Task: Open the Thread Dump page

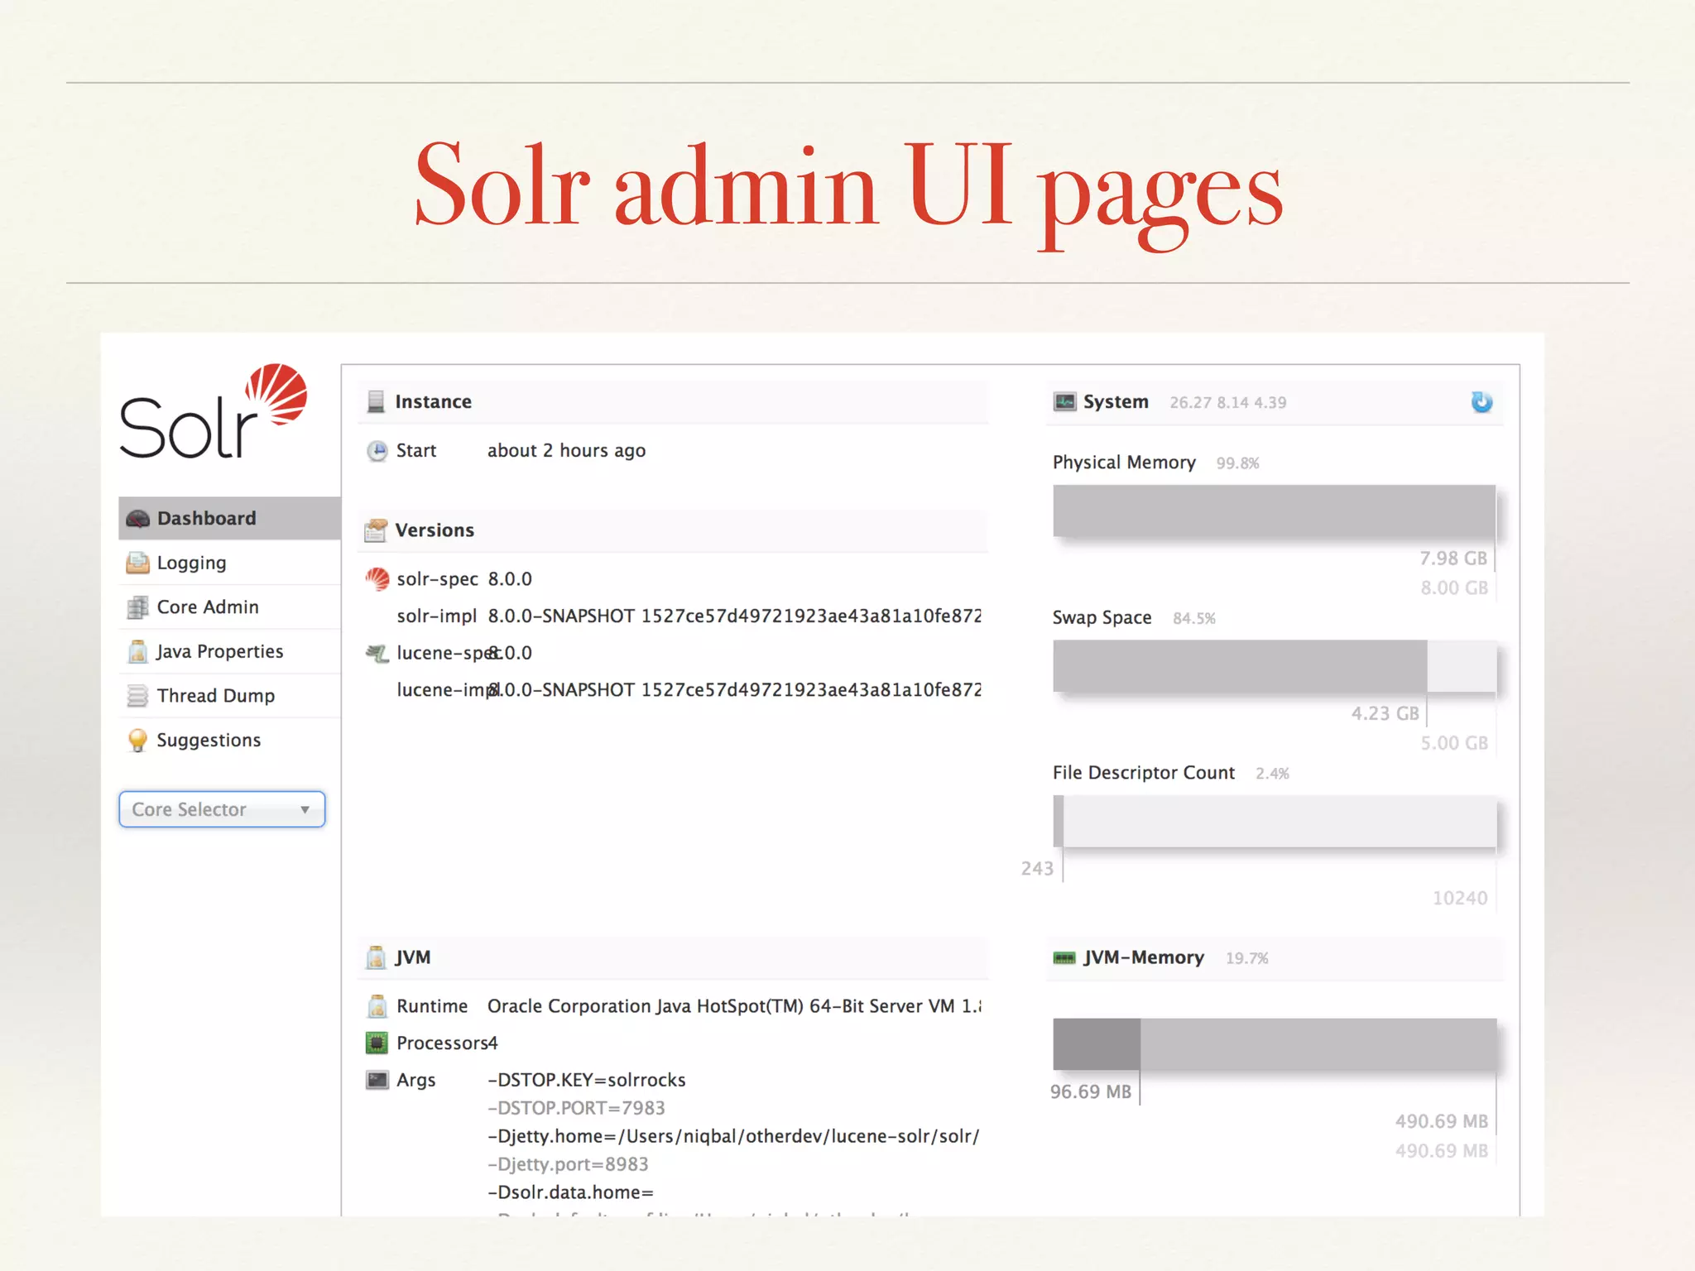Action: 229,696
